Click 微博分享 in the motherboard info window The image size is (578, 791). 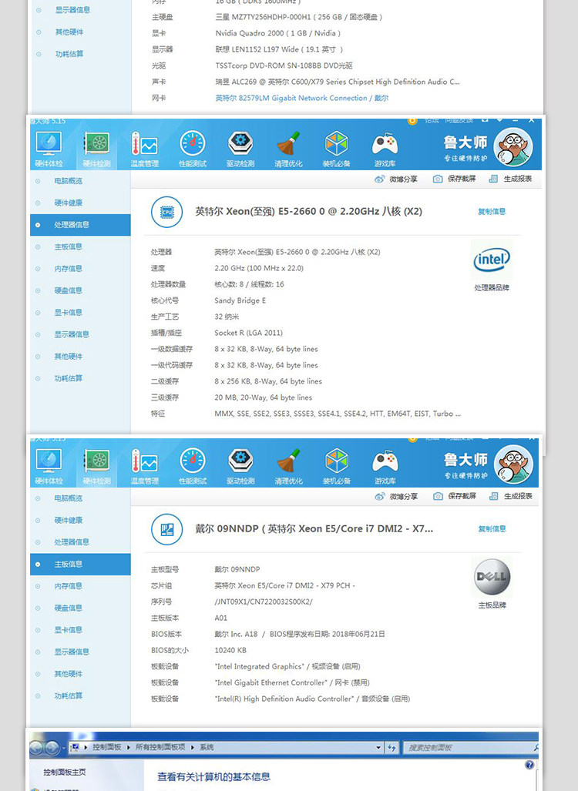pyautogui.click(x=396, y=496)
